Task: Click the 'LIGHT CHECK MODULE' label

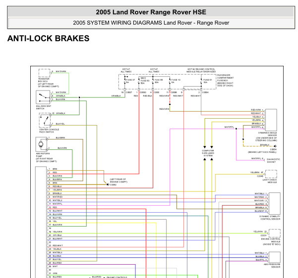Action: pos(270,181)
